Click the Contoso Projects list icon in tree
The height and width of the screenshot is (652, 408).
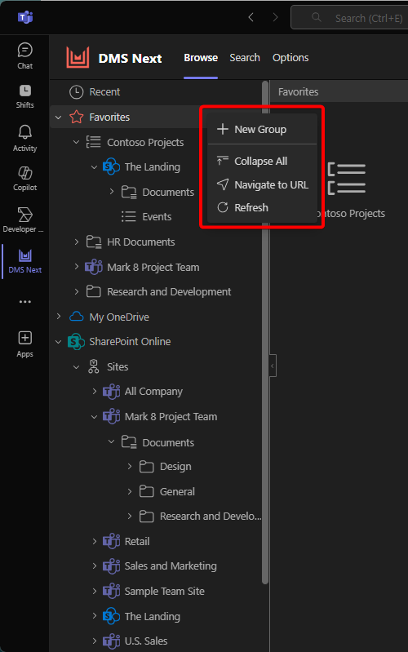94,142
